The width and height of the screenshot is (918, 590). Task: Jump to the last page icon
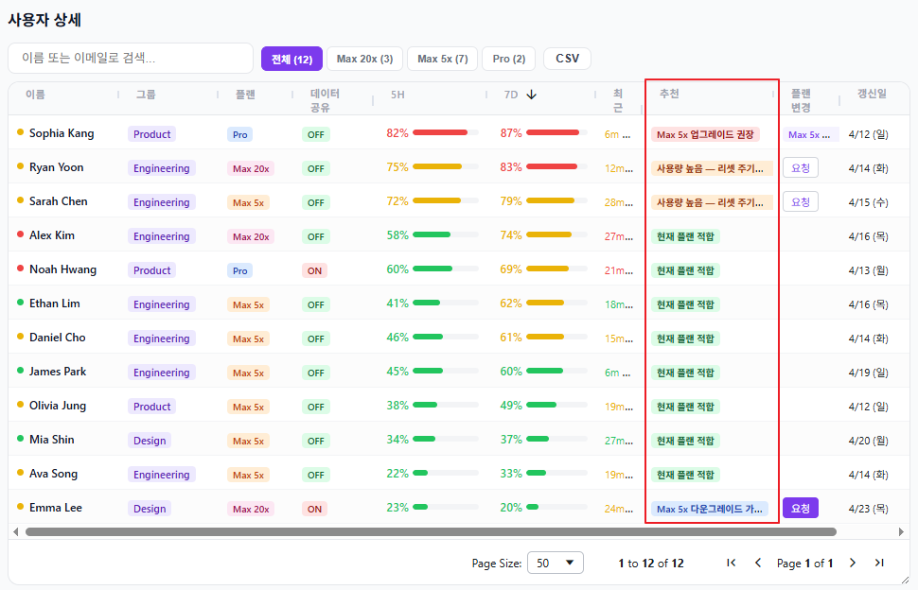879,563
